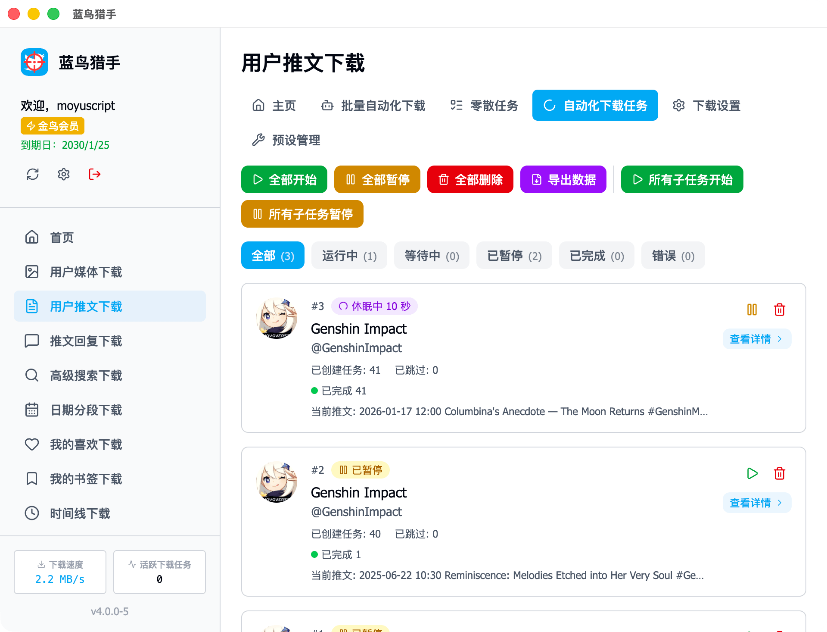Viewport: 827px width, 632px height.
Task: Switch to 批量自动化下载 tab
Action: [x=373, y=106]
